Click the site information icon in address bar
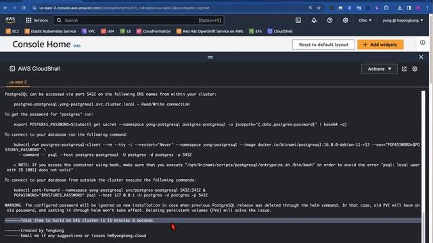 click(x=35, y=8)
